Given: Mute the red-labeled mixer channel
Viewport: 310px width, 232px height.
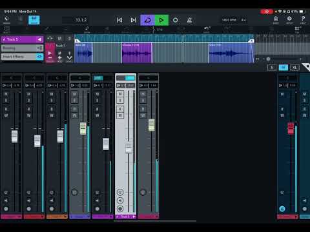Looking at the screenshot, I should pos(29,94).
